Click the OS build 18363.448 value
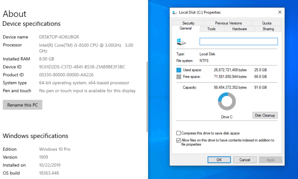The height and width of the screenshot is (179, 298). 49,173
